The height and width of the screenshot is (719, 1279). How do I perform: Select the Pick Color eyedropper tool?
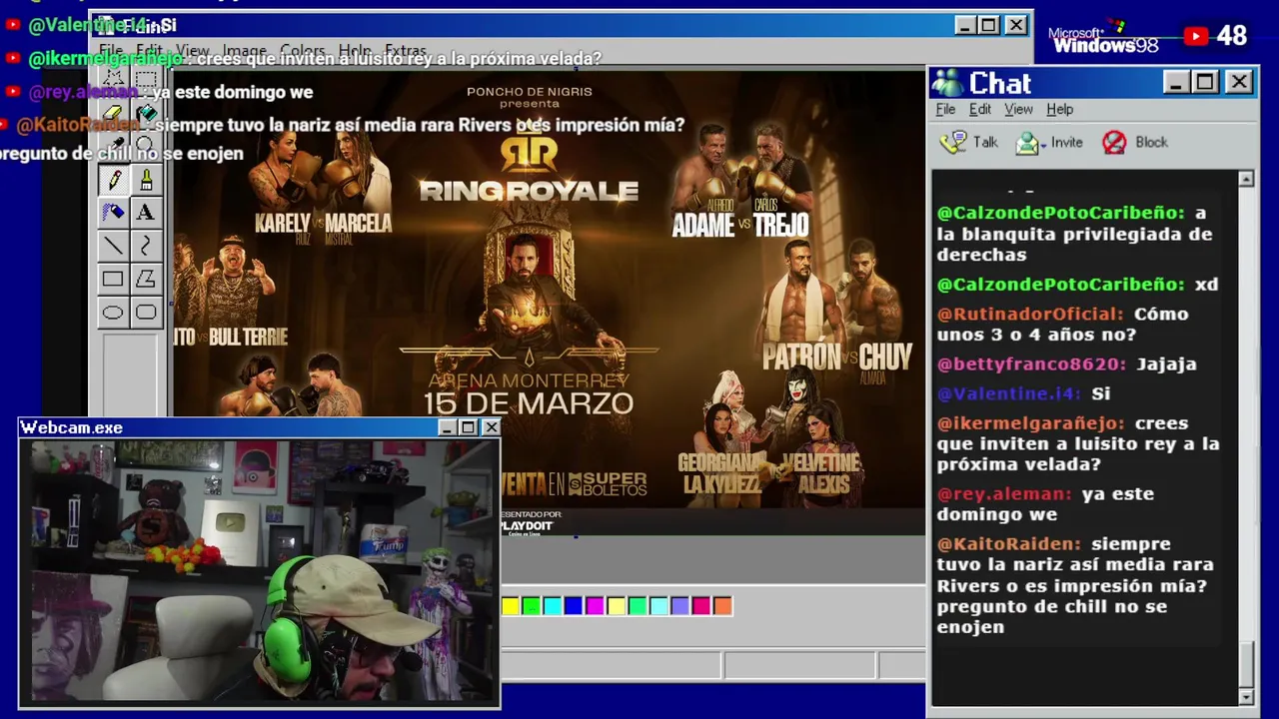point(113,146)
